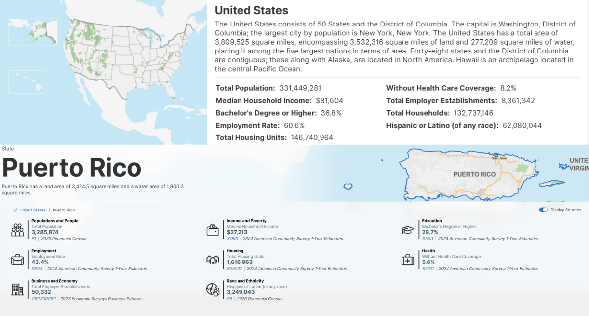Viewport: 589px width, 316px height.
Task: Toggle the Display Sources switch
Action: pyautogui.click(x=543, y=210)
